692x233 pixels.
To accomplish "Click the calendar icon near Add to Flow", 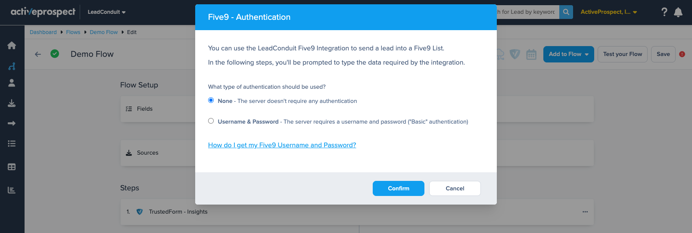I will pos(531,54).
